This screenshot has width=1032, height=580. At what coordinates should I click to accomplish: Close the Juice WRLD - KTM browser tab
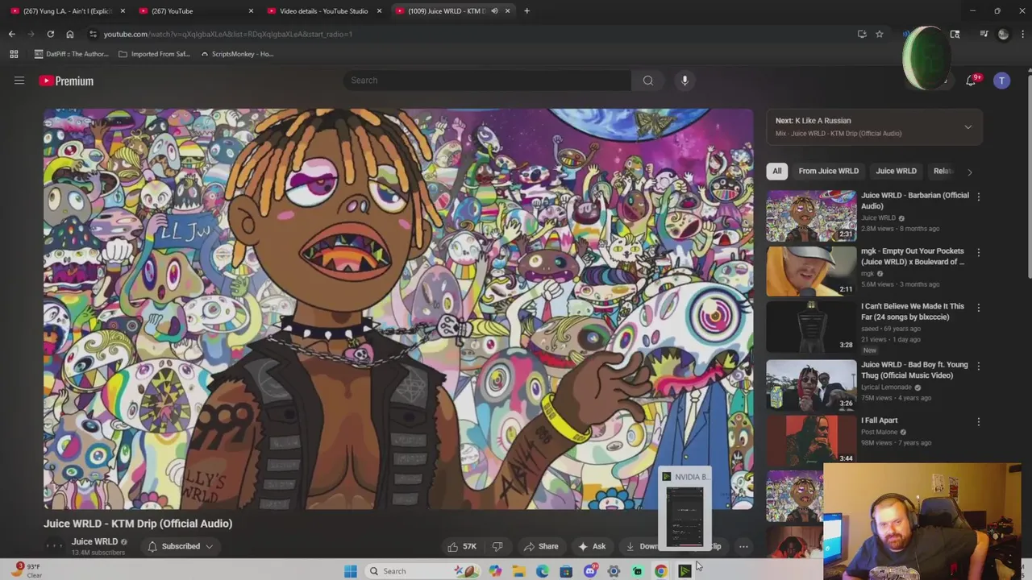click(507, 11)
